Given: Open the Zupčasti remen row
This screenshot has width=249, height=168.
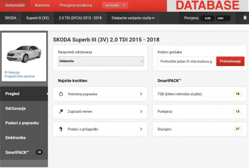Looking at the screenshot, I should point(100,112).
